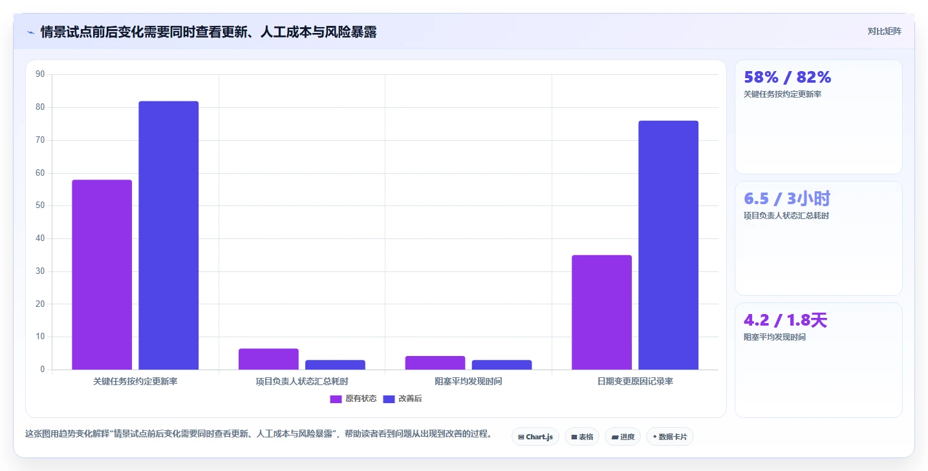
Task: Click the chart title 情景试点前后变化 heading
Action: (208, 32)
